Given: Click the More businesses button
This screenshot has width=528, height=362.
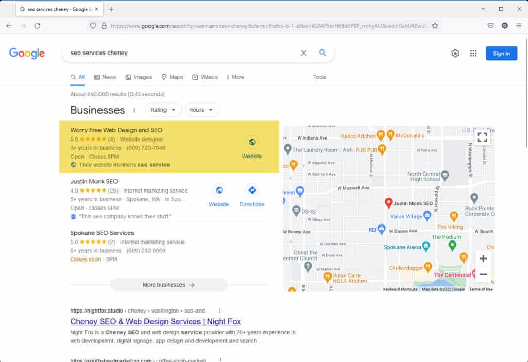Looking at the screenshot, I should point(169,285).
